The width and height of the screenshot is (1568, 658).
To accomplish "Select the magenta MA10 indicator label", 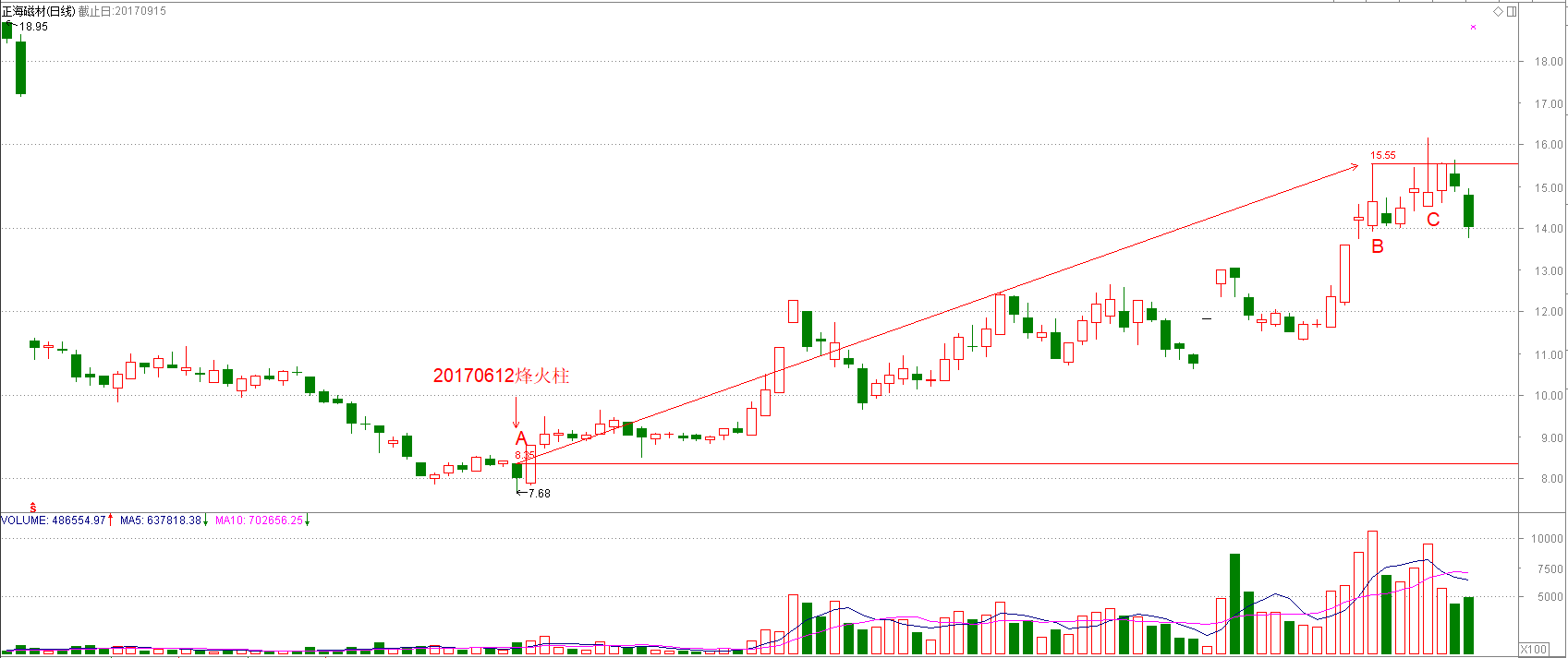I will tap(229, 520).
